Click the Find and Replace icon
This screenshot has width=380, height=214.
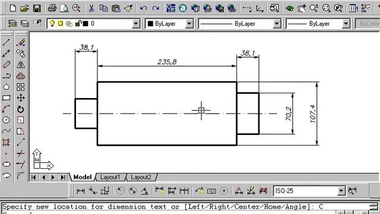pyautogui.click(x=77, y=8)
